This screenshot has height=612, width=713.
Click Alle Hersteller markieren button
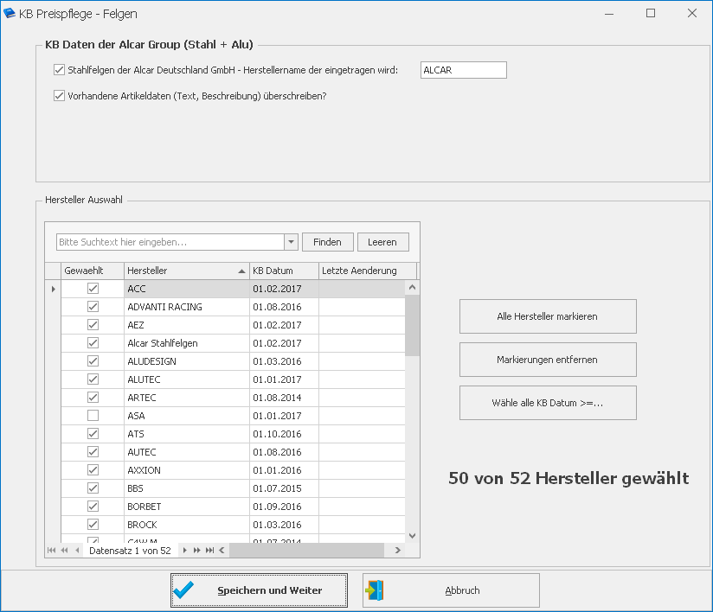[548, 316]
